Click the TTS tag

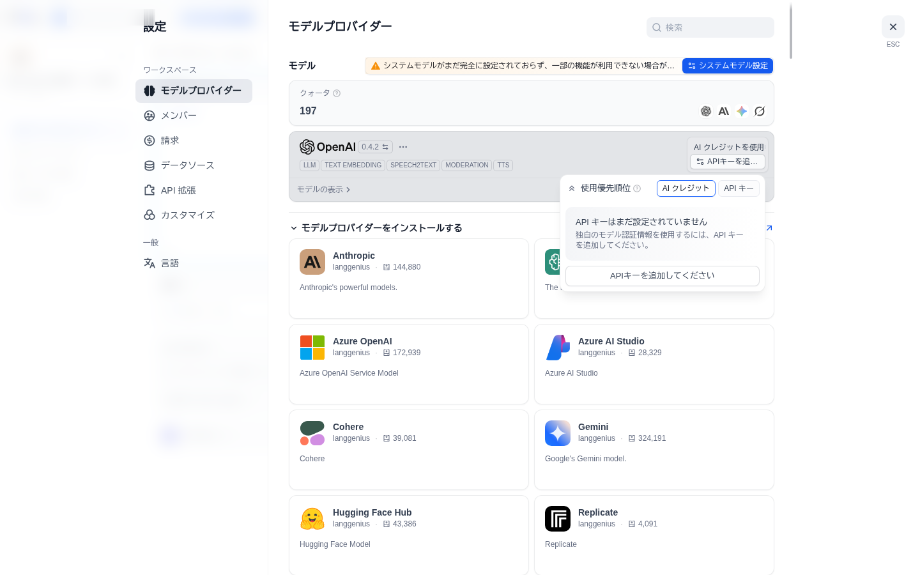pyautogui.click(x=503, y=165)
